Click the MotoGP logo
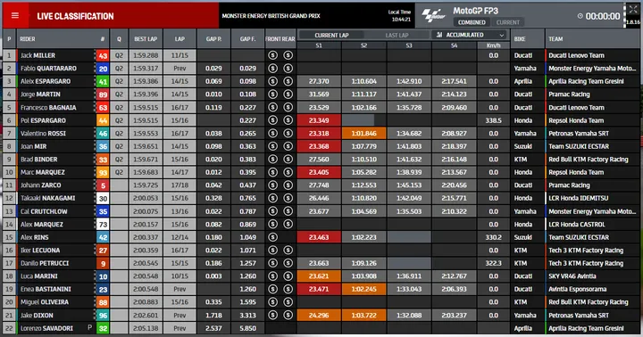This screenshot has height=337, width=643. [x=433, y=15]
